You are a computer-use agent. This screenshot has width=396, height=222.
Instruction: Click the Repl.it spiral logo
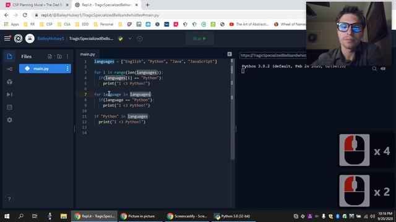18,38
